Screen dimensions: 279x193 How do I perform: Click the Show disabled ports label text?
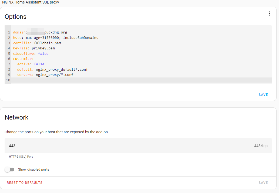33,170
